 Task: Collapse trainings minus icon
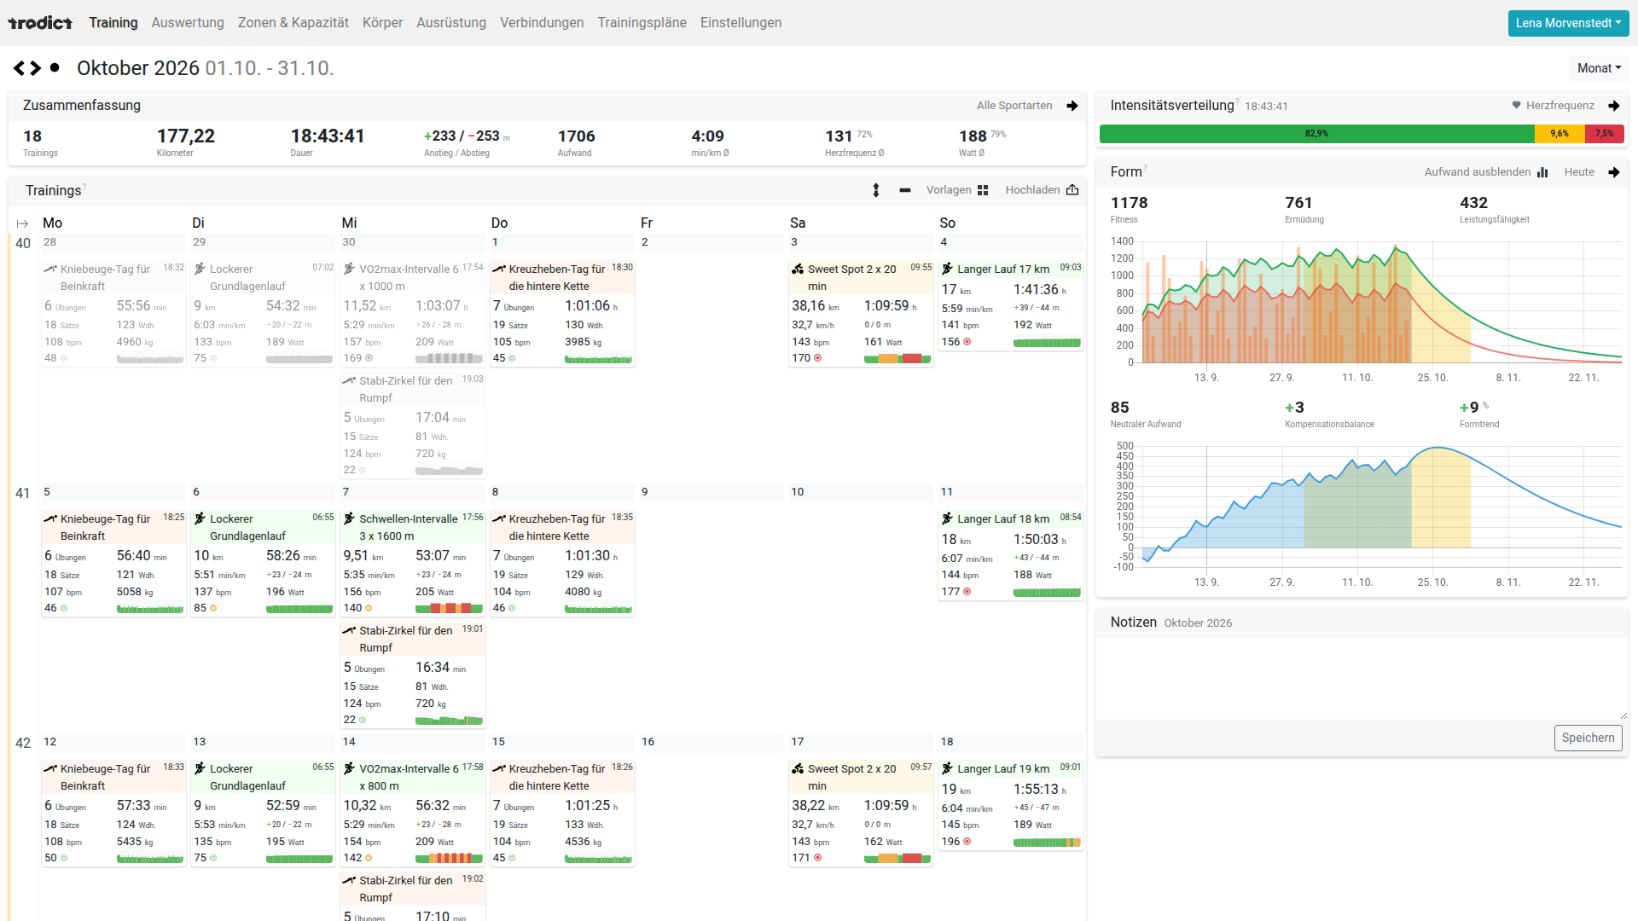point(905,190)
